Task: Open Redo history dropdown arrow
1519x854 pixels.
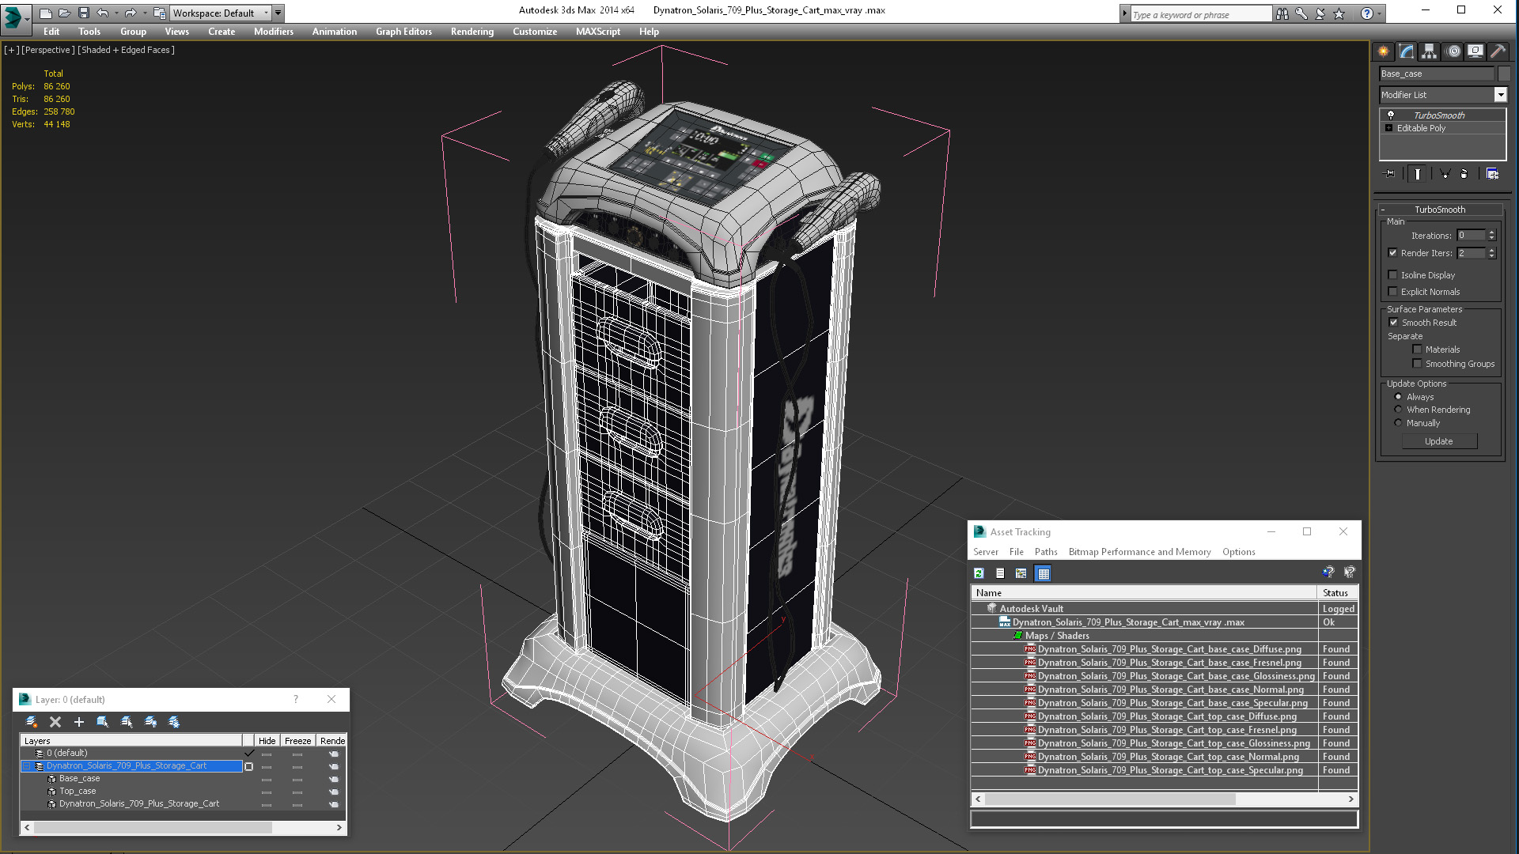Action: coord(144,13)
